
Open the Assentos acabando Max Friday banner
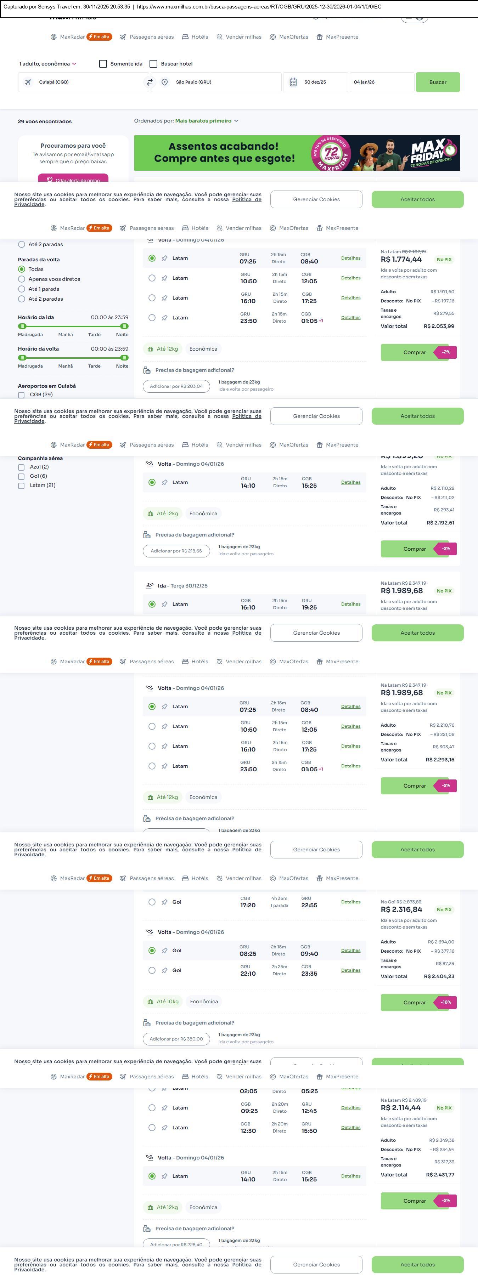[x=297, y=153]
